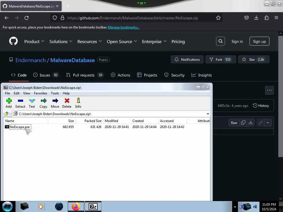Click the Test archive icon
This screenshot has width=283, height=212.
coord(32,103)
